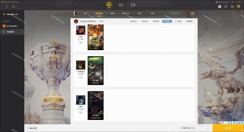Click the 孙悟空 hero portrait

click(81, 30)
